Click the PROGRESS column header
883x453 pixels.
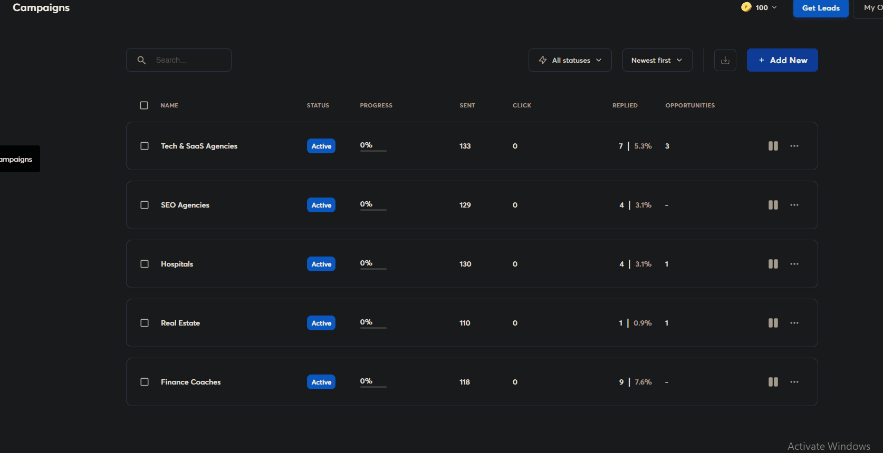point(376,105)
